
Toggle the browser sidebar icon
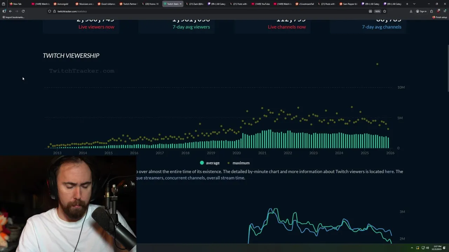4,11
